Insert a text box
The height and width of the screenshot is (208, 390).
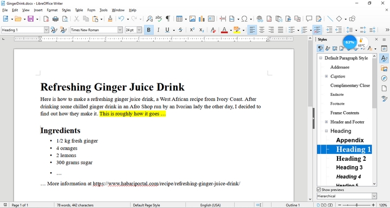211,18
